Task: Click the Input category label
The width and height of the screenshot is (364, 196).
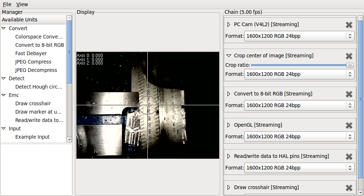Action: click(15, 128)
